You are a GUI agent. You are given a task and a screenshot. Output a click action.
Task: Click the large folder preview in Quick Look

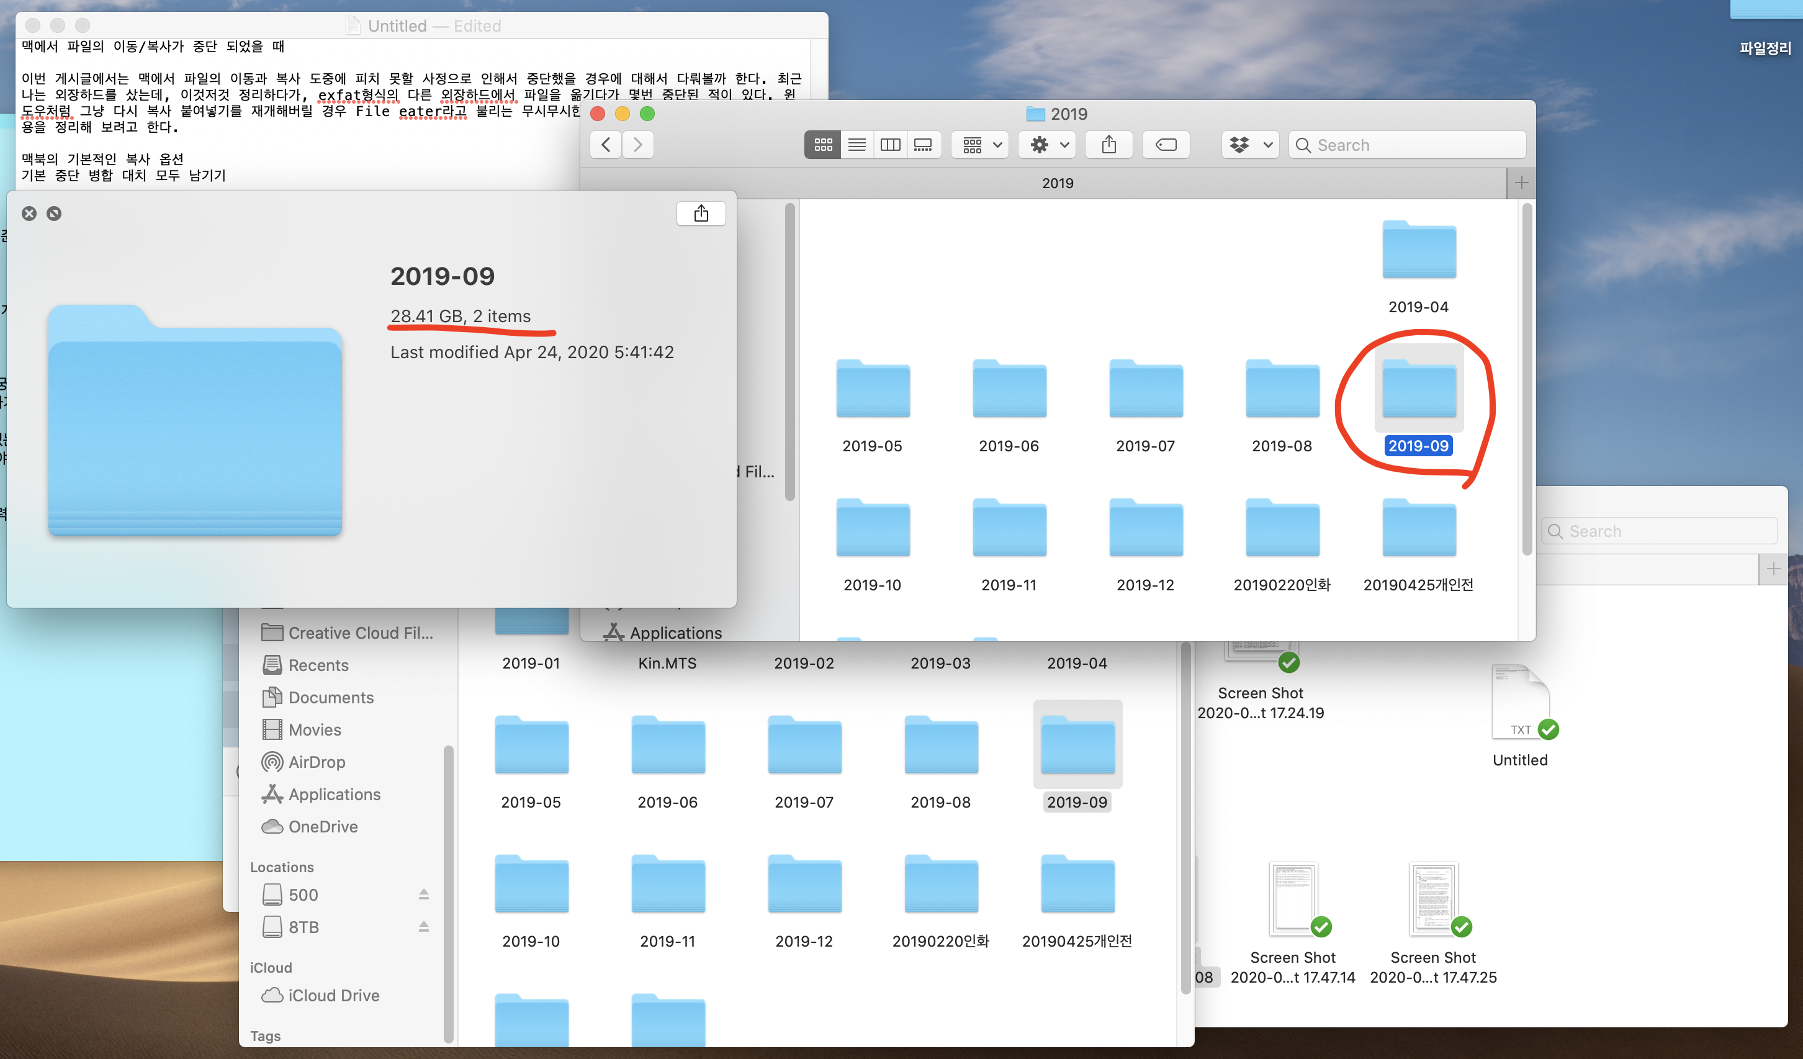[195, 420]
